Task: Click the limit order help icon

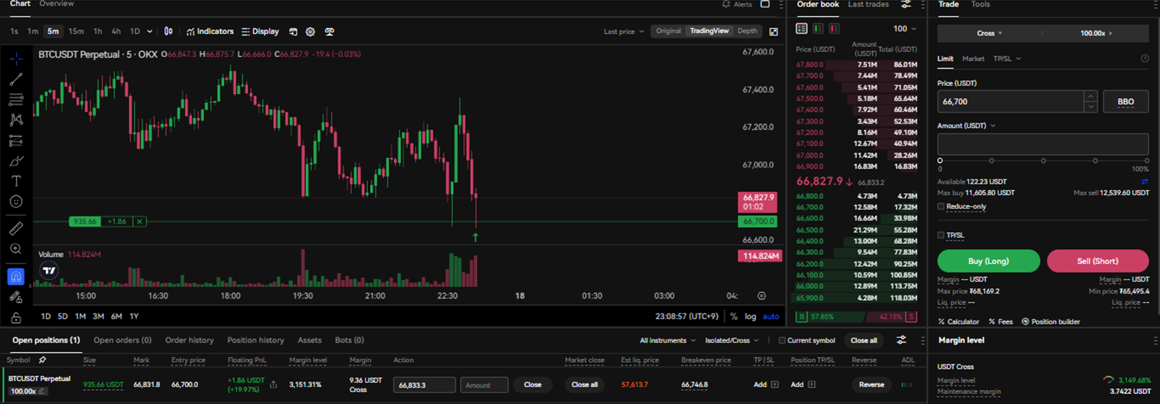Action: [x=1145, y=59]
